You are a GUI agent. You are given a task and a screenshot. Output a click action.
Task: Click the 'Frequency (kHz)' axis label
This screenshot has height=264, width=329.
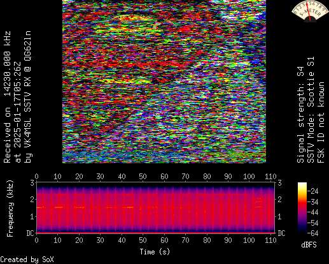pyautogui.click(x=10, y=209)
